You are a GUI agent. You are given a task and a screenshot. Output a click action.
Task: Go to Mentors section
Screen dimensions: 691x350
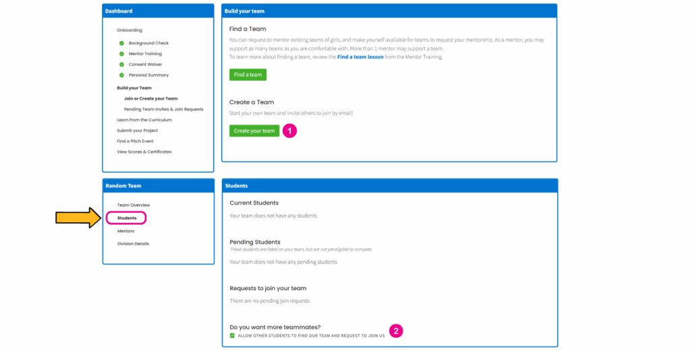(x=126, y=231)
